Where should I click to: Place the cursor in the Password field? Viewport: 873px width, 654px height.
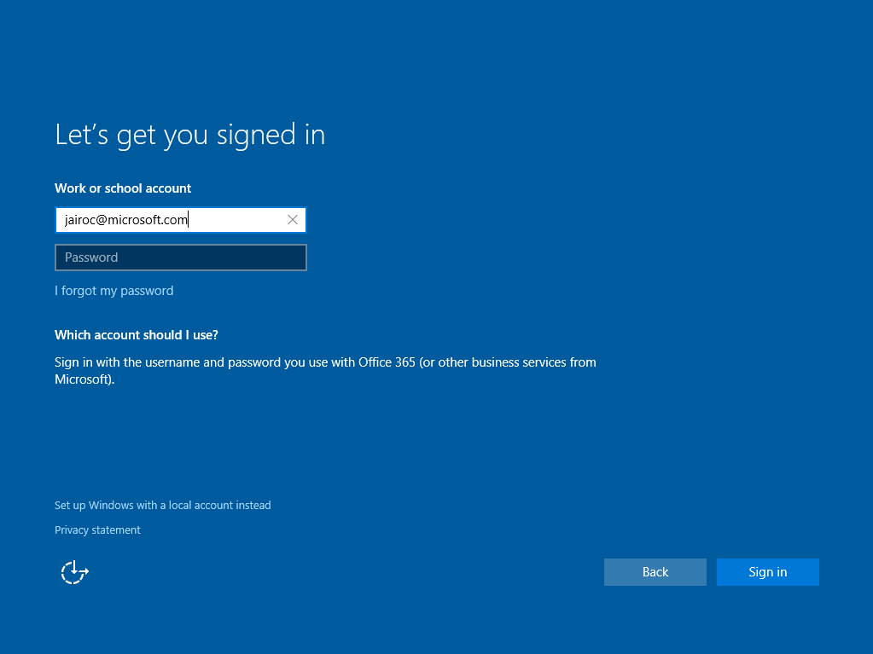[x=180, y=257]
